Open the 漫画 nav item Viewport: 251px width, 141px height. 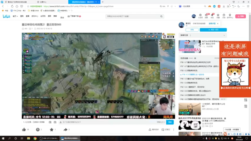pos(50,16)
